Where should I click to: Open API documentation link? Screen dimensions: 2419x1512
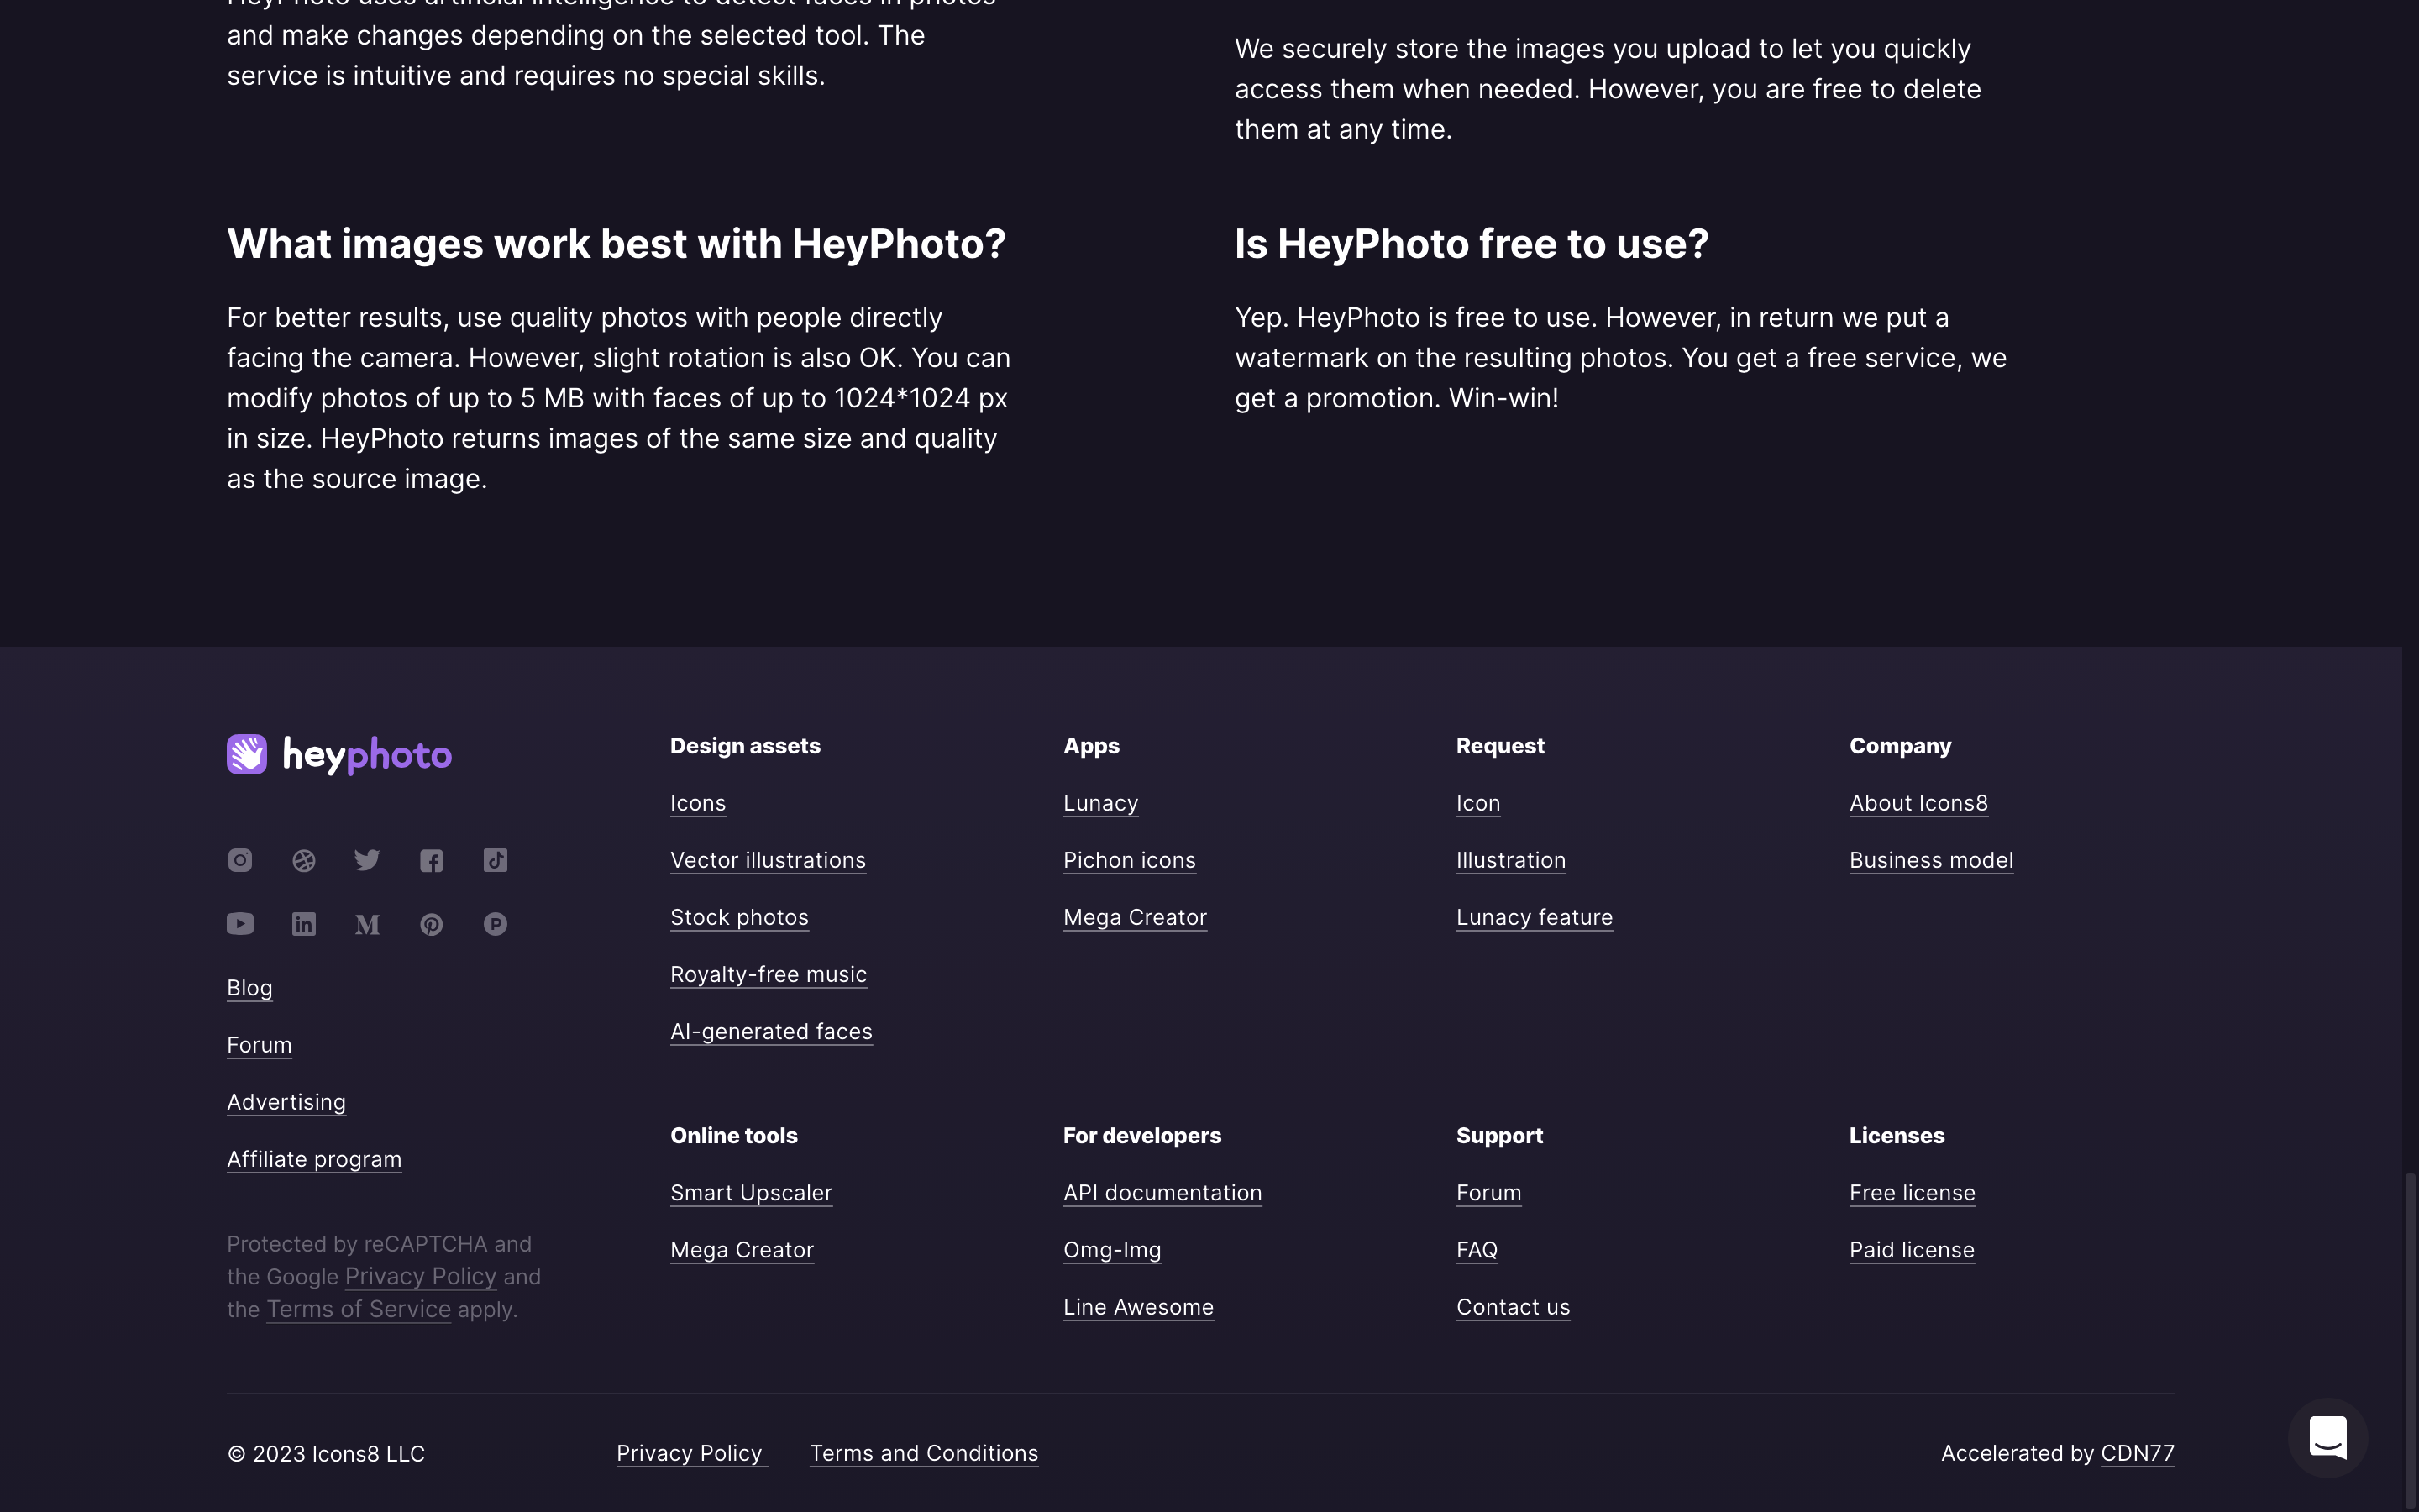tap(1162, 1193)
